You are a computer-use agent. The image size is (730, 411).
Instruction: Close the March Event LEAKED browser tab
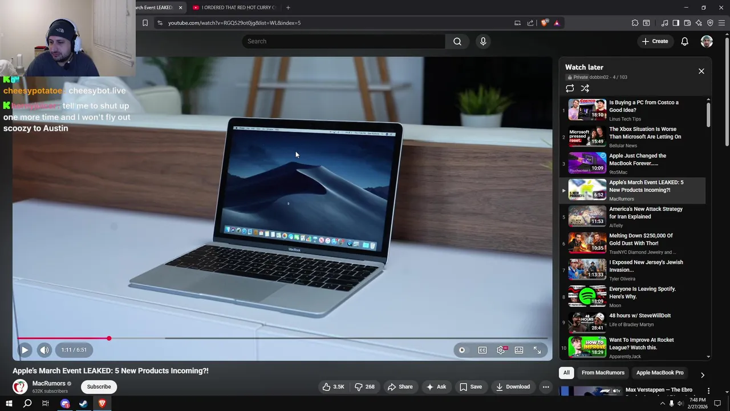tap(180, 7)
